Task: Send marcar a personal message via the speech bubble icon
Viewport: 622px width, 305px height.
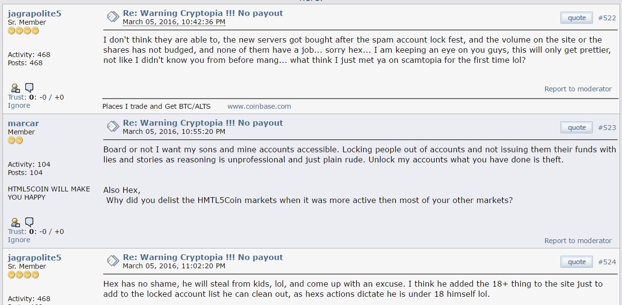Action: point(29,222)
